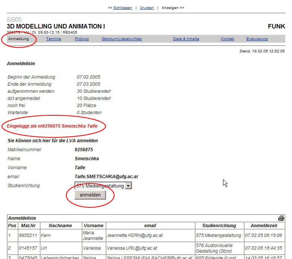This screenshot has width=292, height=259.
Task: Click the Anmeldezeit column header
Action: click(x=264, y=226)
